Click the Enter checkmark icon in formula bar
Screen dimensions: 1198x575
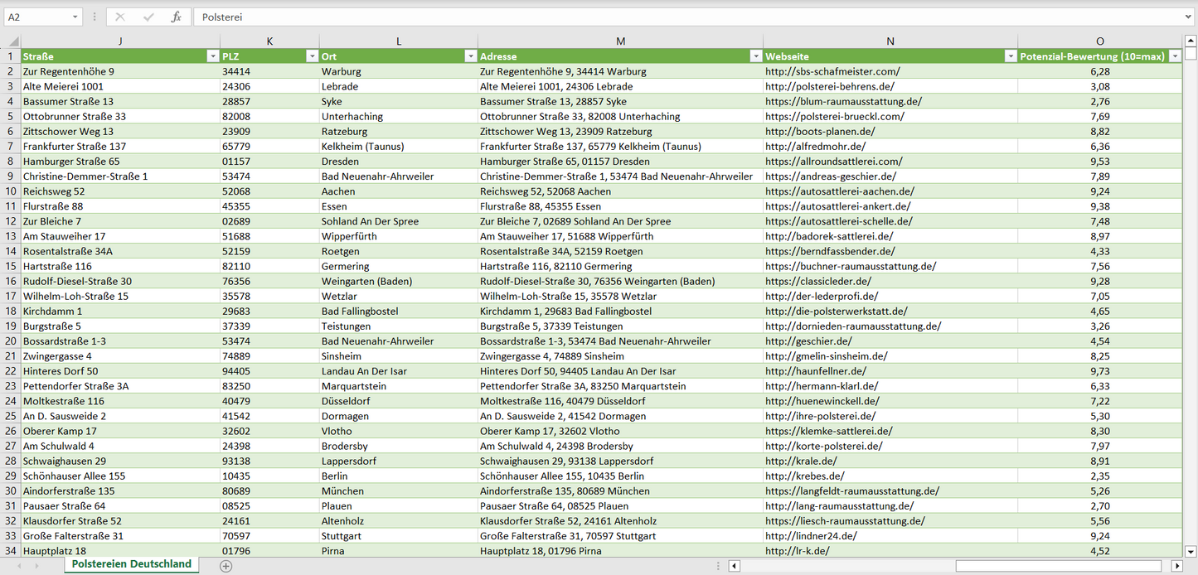click(148, 17)
